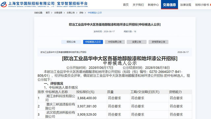
Task: Click the 质量 column header
Action: 110,92
